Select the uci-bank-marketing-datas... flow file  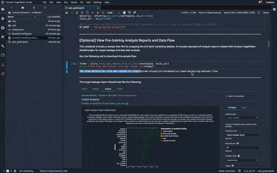click(34, 38)
